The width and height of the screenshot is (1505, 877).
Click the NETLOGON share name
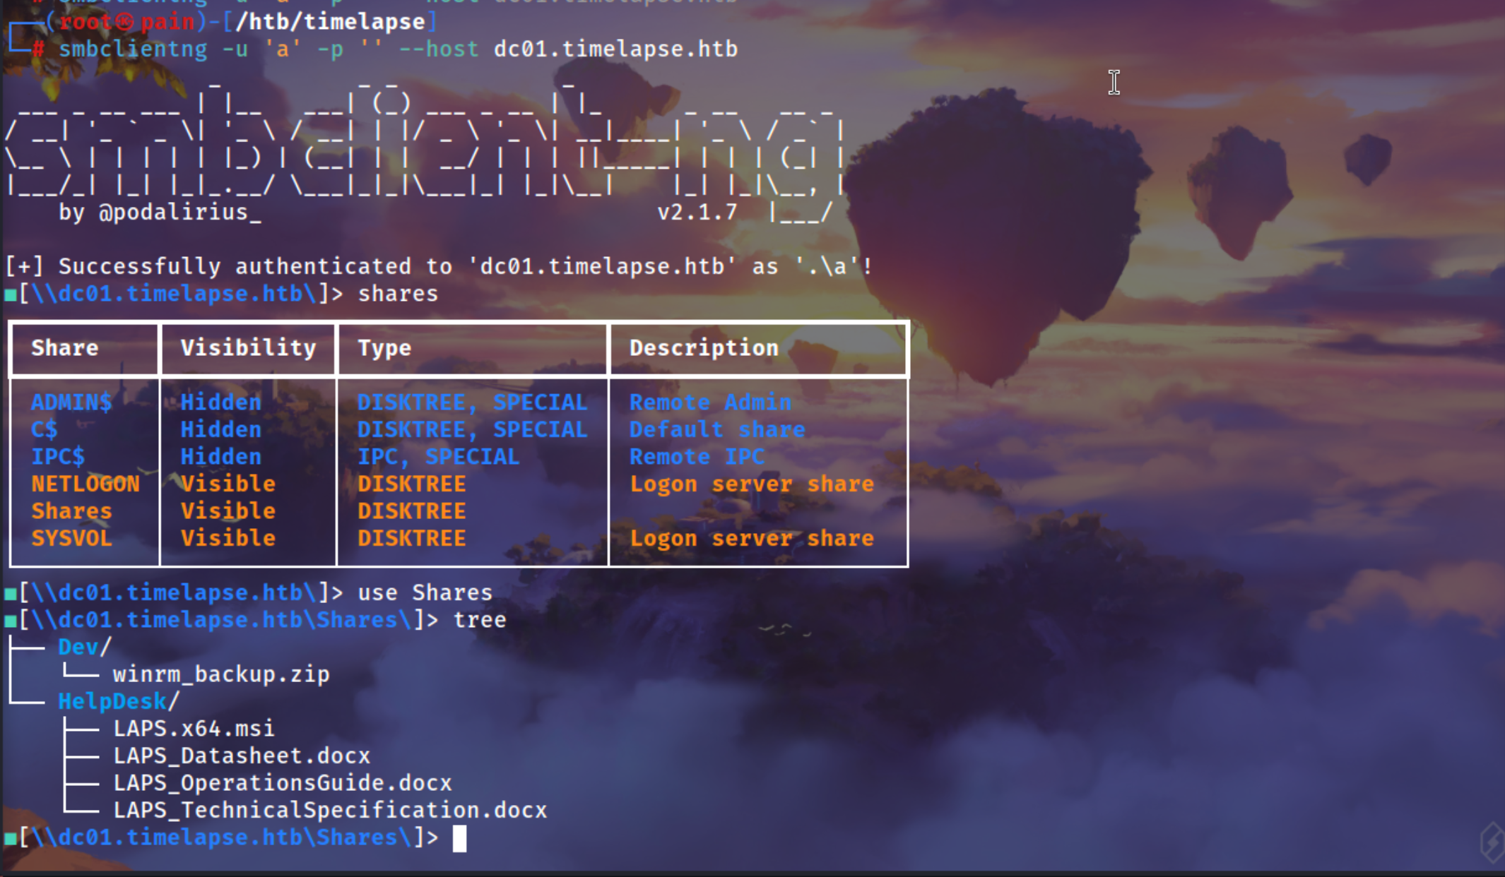85,484
